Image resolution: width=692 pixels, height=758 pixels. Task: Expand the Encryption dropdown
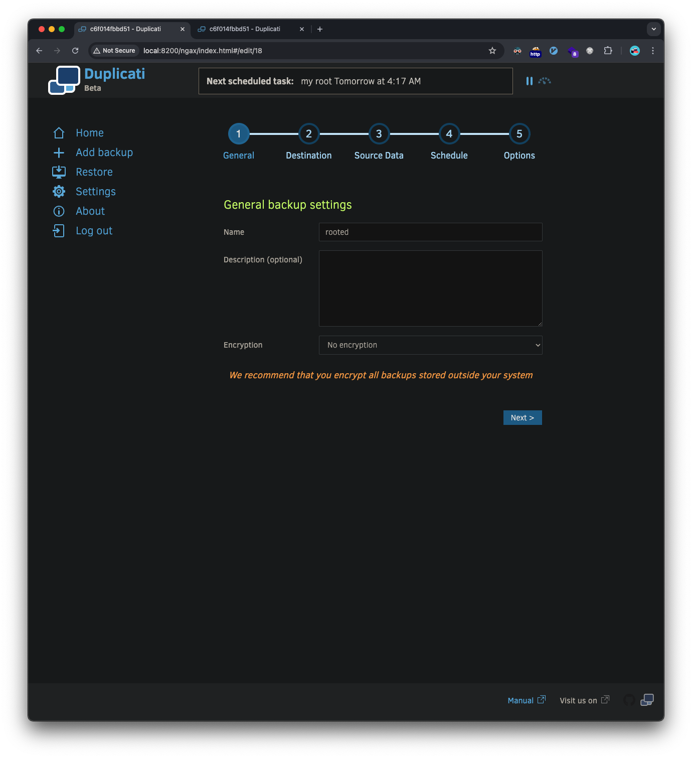click(430, 345)
